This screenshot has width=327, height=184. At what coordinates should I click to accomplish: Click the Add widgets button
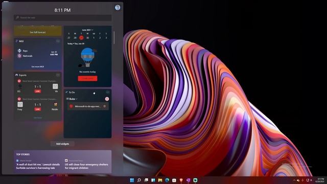(x=62, y=144)
